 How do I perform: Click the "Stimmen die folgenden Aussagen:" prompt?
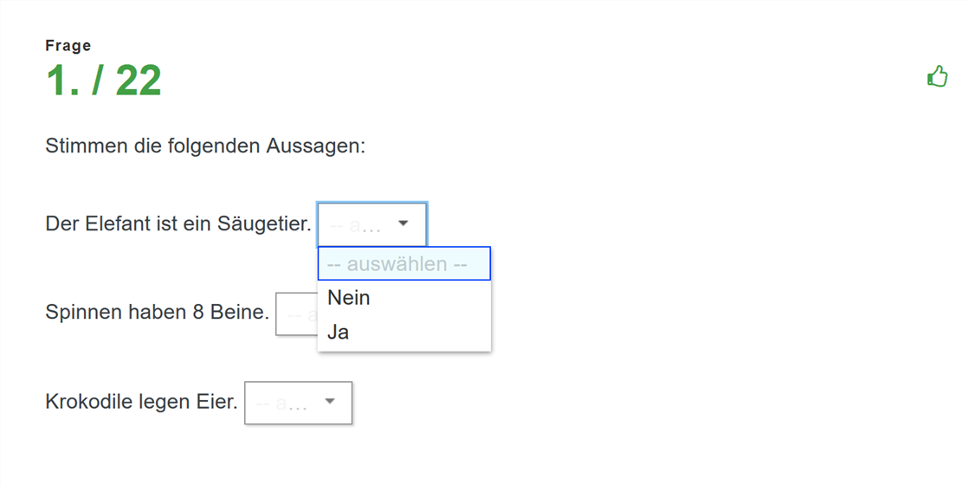(205, 146)
